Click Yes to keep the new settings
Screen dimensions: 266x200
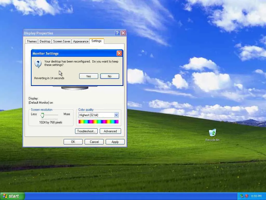(x=89, y=76)
